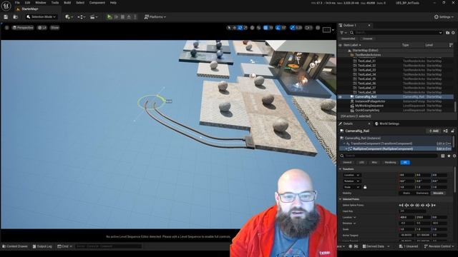Set Mobility to Static
Screen dimensions: 458x257
pyautogui.click(x=406, y=193)
